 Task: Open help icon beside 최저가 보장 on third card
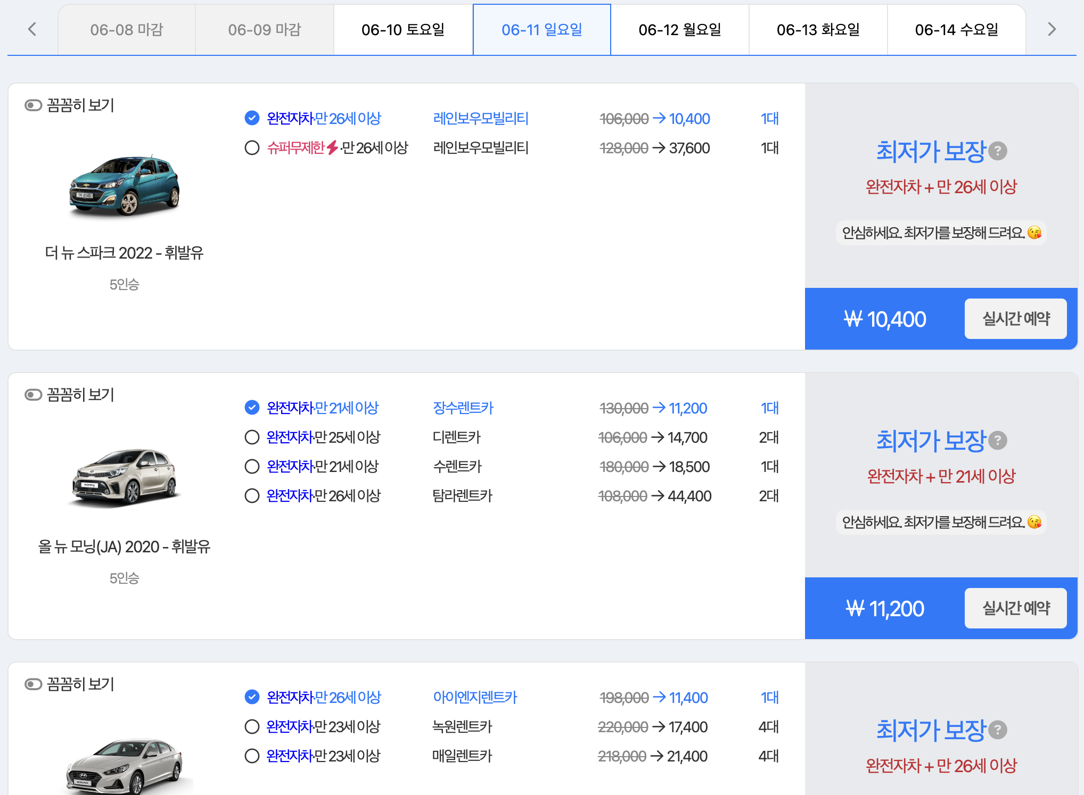pos(998,730)
